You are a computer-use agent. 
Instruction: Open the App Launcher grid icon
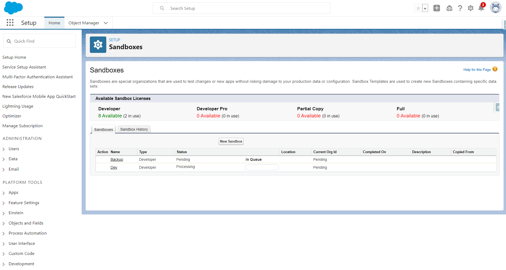tap(10, 23)
